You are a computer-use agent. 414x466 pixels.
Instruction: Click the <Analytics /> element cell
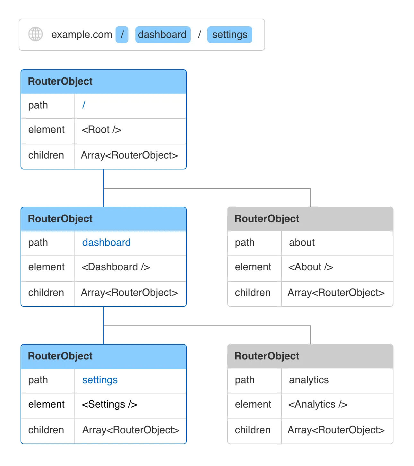317,404
